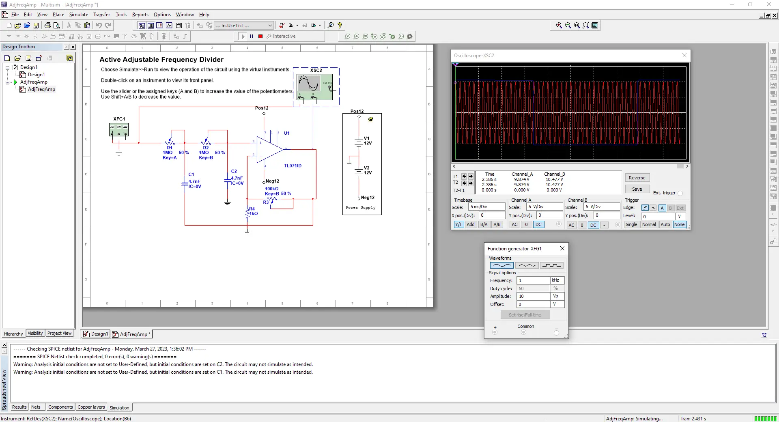Image resolution: width=779 pixels, height=422 pixels.
Task: Open the kHz frequency unit selector
Action: (557, 280)
